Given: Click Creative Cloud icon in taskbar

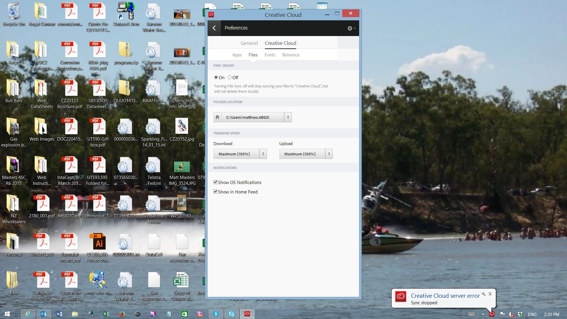Looking at the screenshot, I should 247,314.
